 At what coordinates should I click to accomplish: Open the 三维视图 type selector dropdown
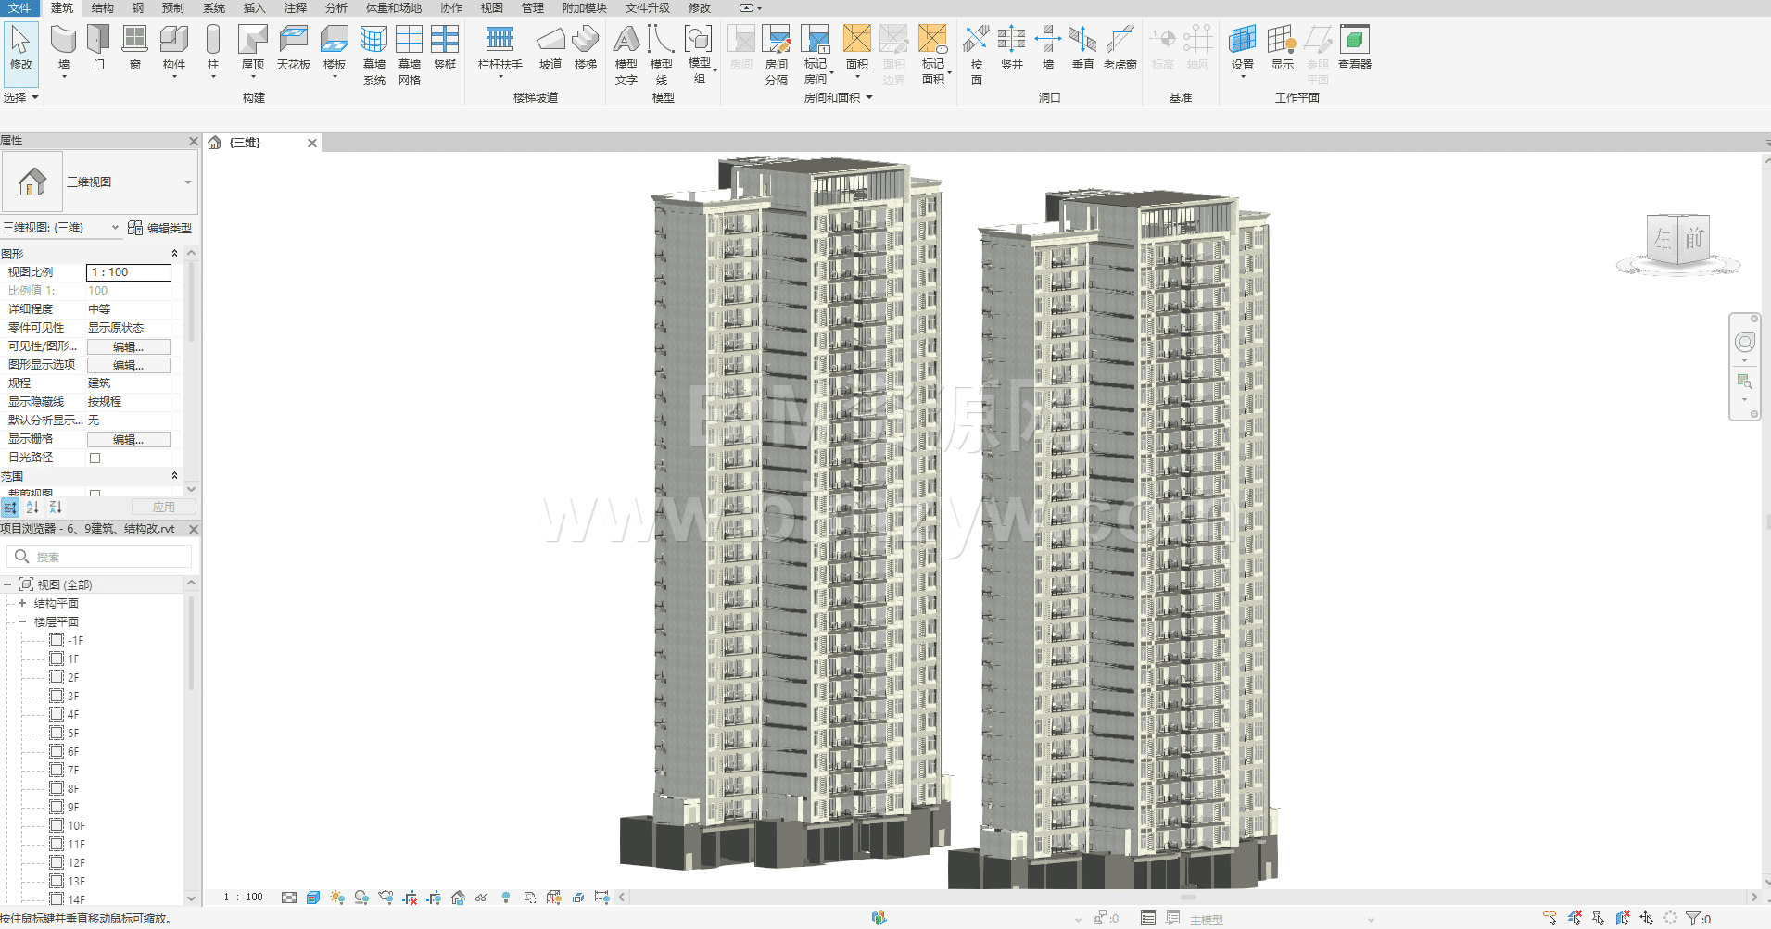[x=187, y=182]
